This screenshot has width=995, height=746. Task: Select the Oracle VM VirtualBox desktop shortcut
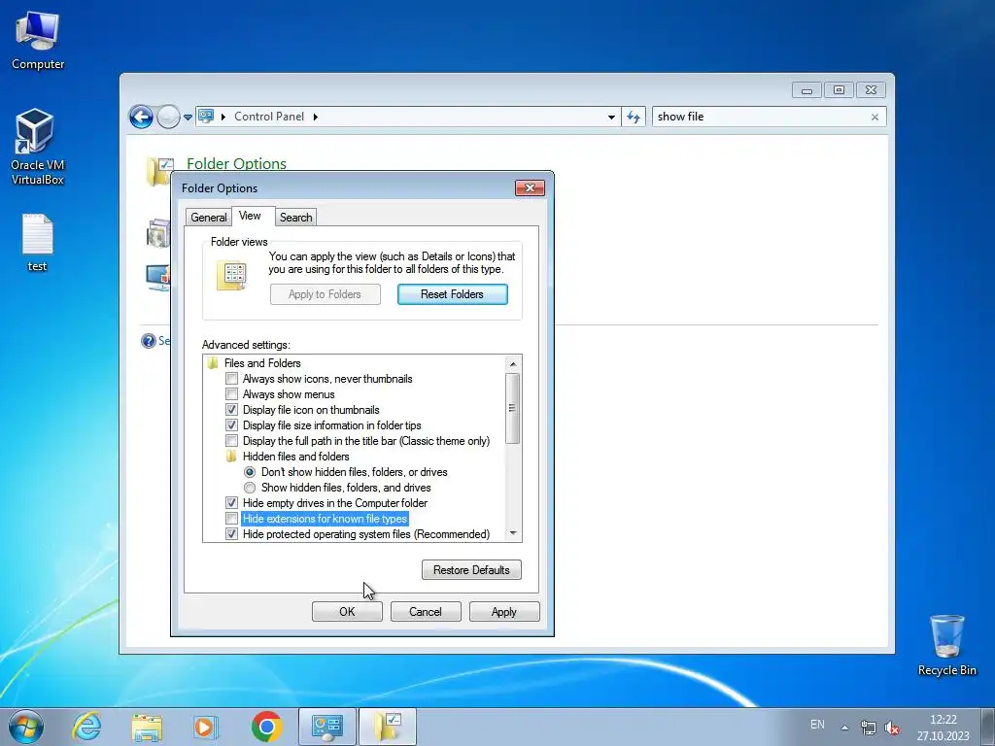[37, 148]
